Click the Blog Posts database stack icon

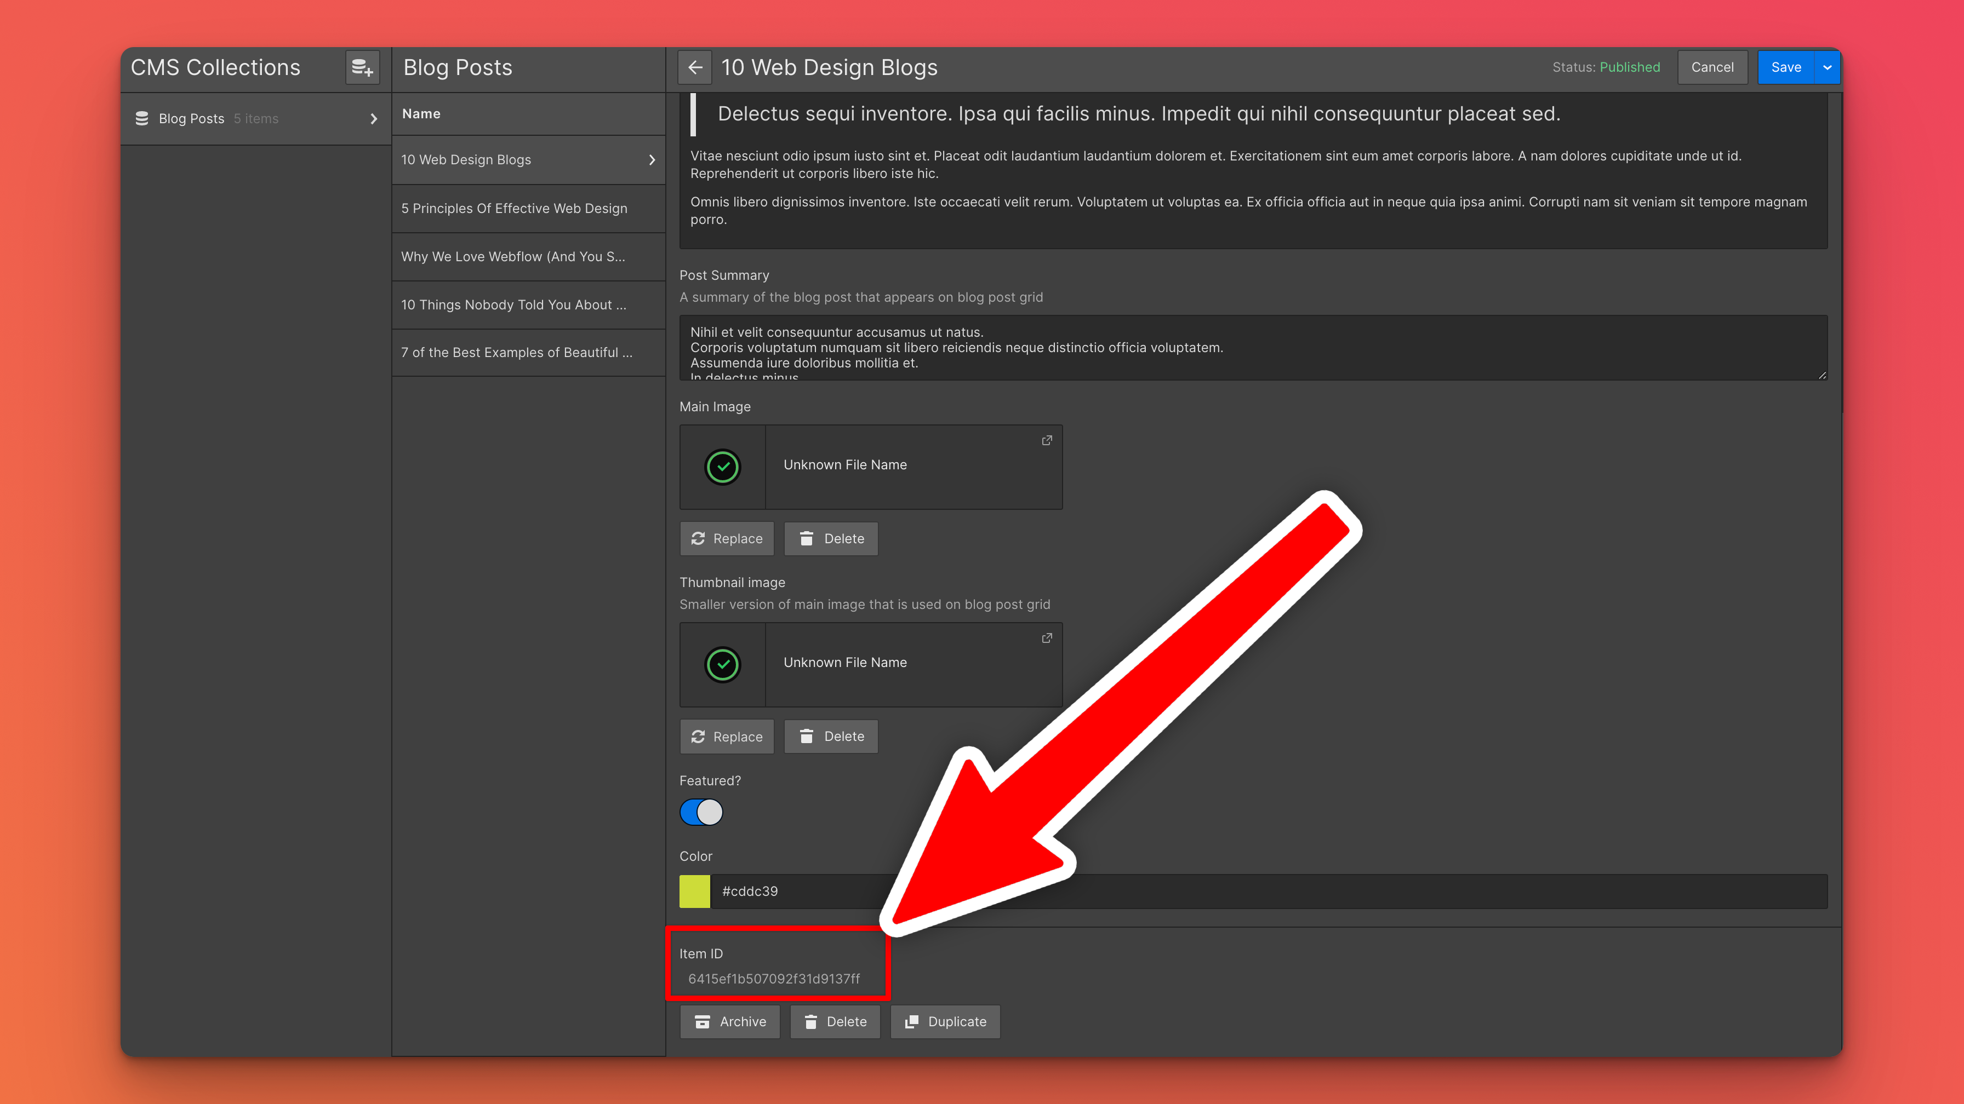(142, 119)
